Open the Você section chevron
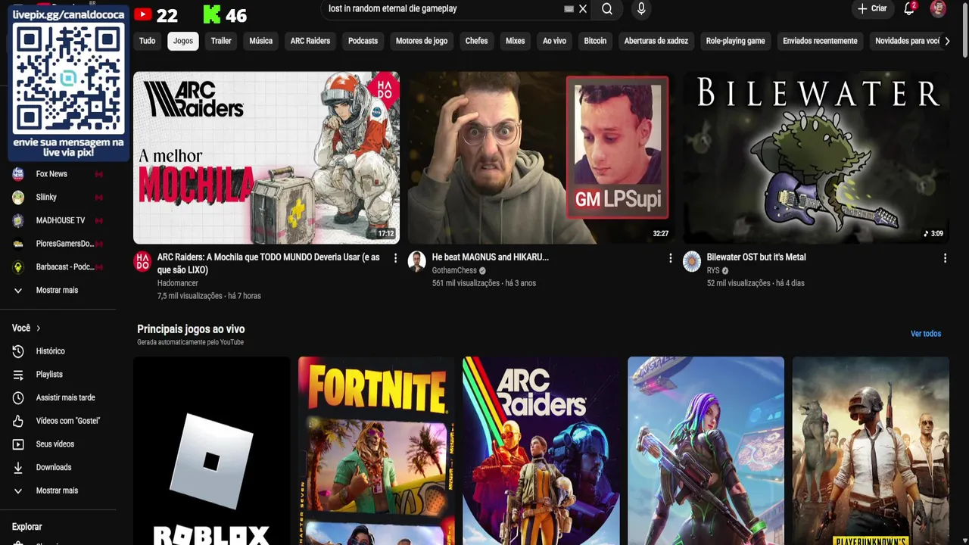 click(38, 329)
